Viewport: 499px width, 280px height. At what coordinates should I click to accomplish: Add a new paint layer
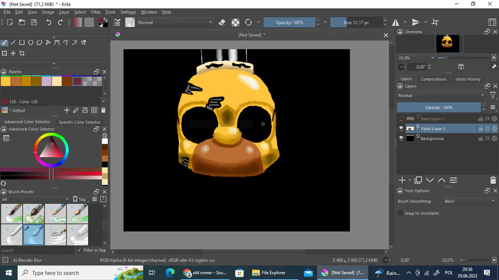tap(402, 180)
